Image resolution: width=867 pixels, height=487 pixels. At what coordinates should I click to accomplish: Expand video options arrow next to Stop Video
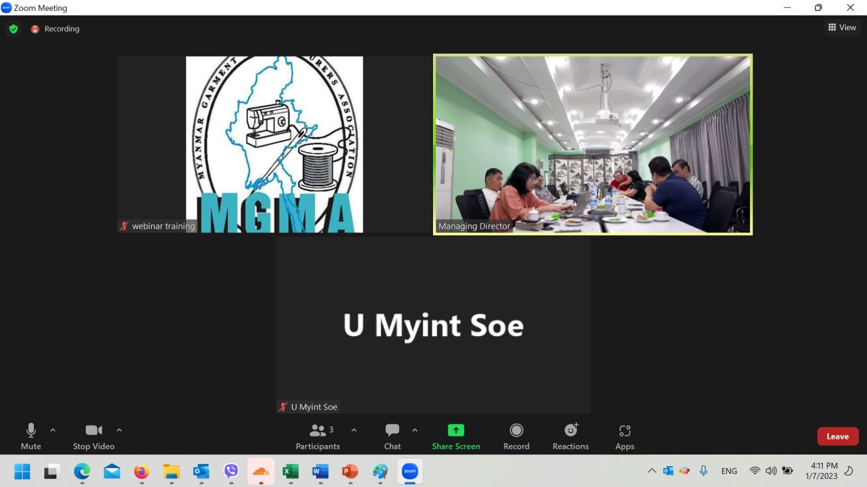point(119,430)
